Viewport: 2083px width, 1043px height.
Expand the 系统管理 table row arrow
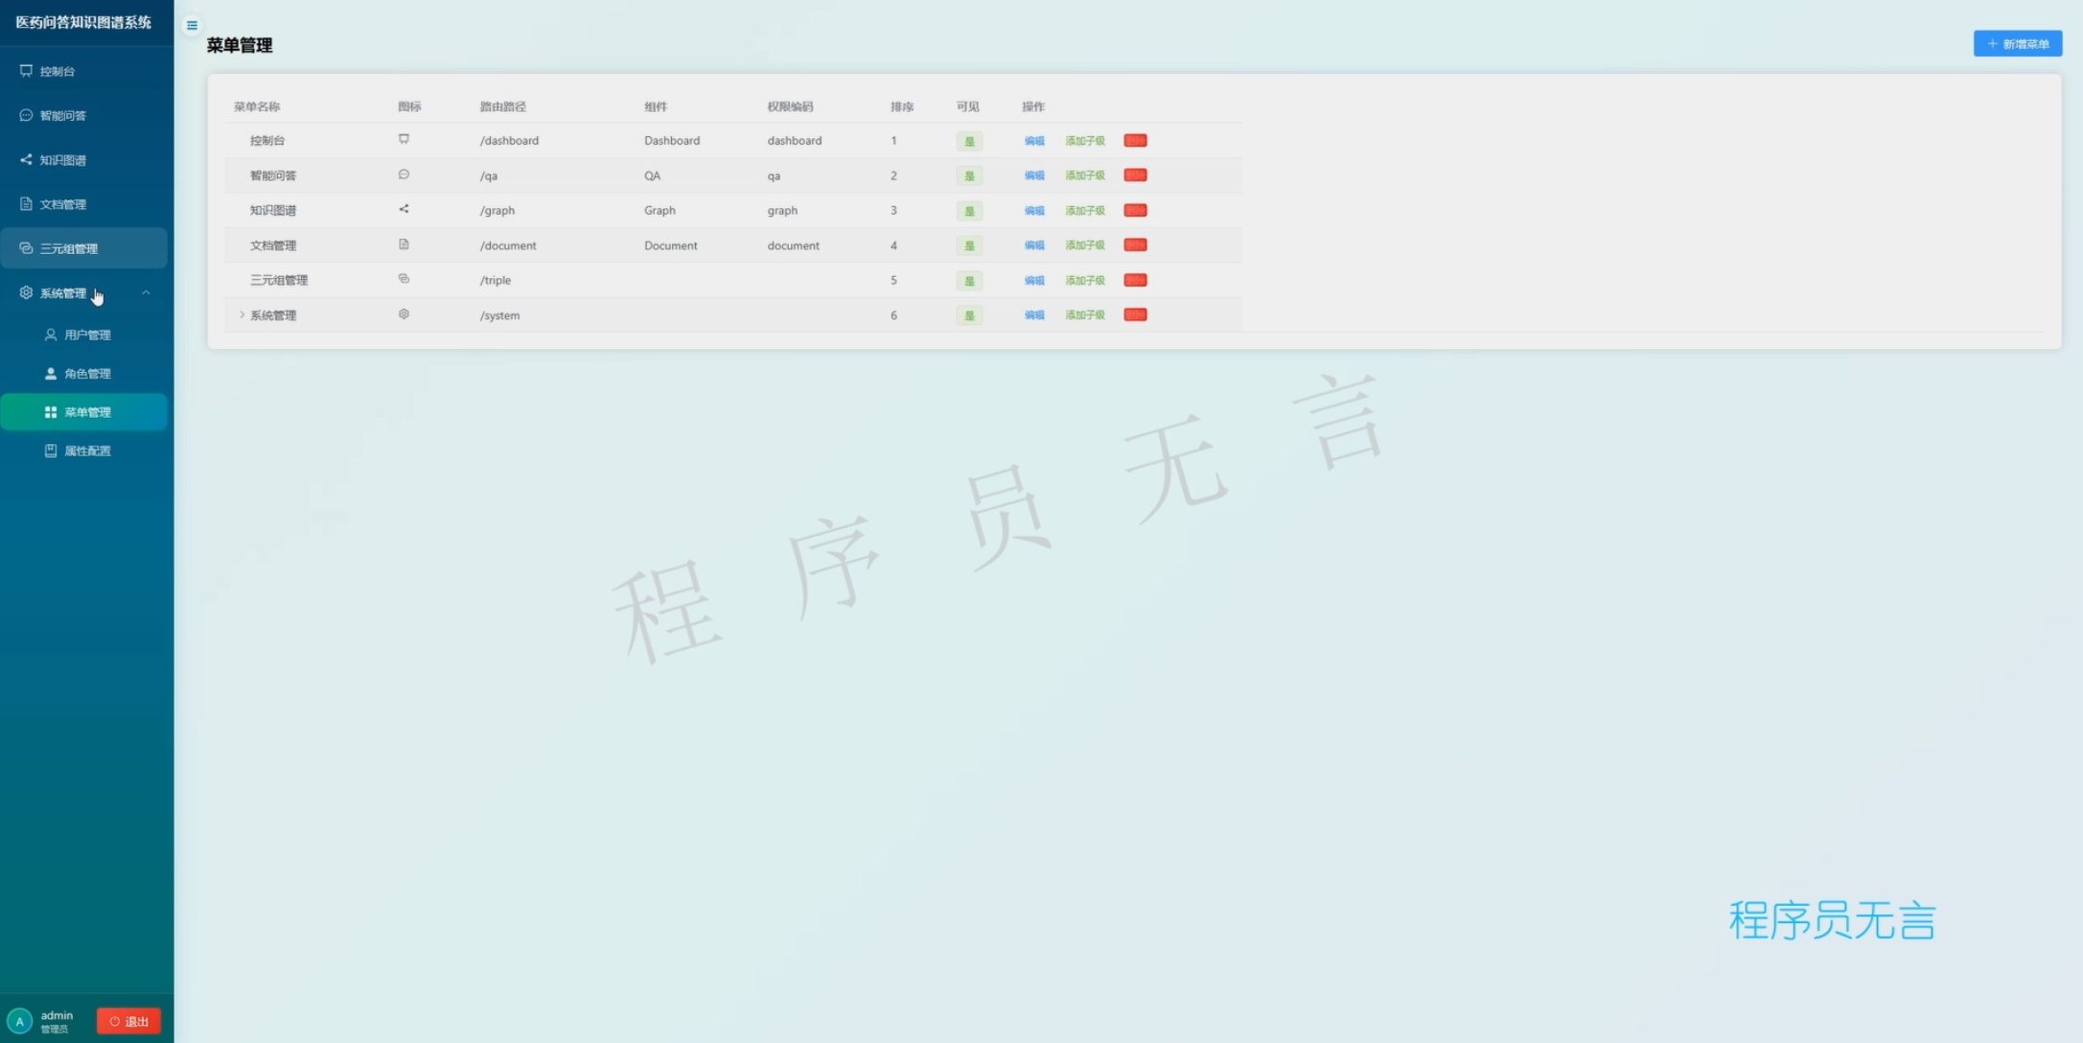click(241, 314)
